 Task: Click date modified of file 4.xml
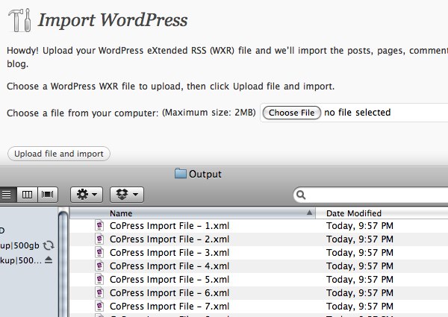click(x=360, y=266)
